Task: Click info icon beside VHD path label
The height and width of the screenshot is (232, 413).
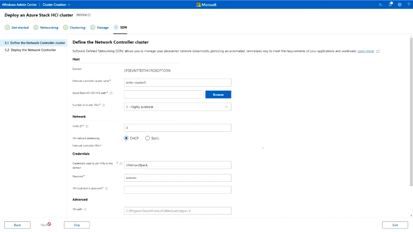Action: (x=111, y=93)
